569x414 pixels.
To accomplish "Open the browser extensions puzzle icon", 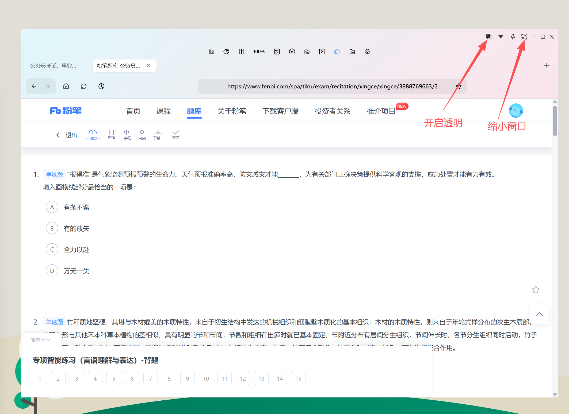I will 337,52.
